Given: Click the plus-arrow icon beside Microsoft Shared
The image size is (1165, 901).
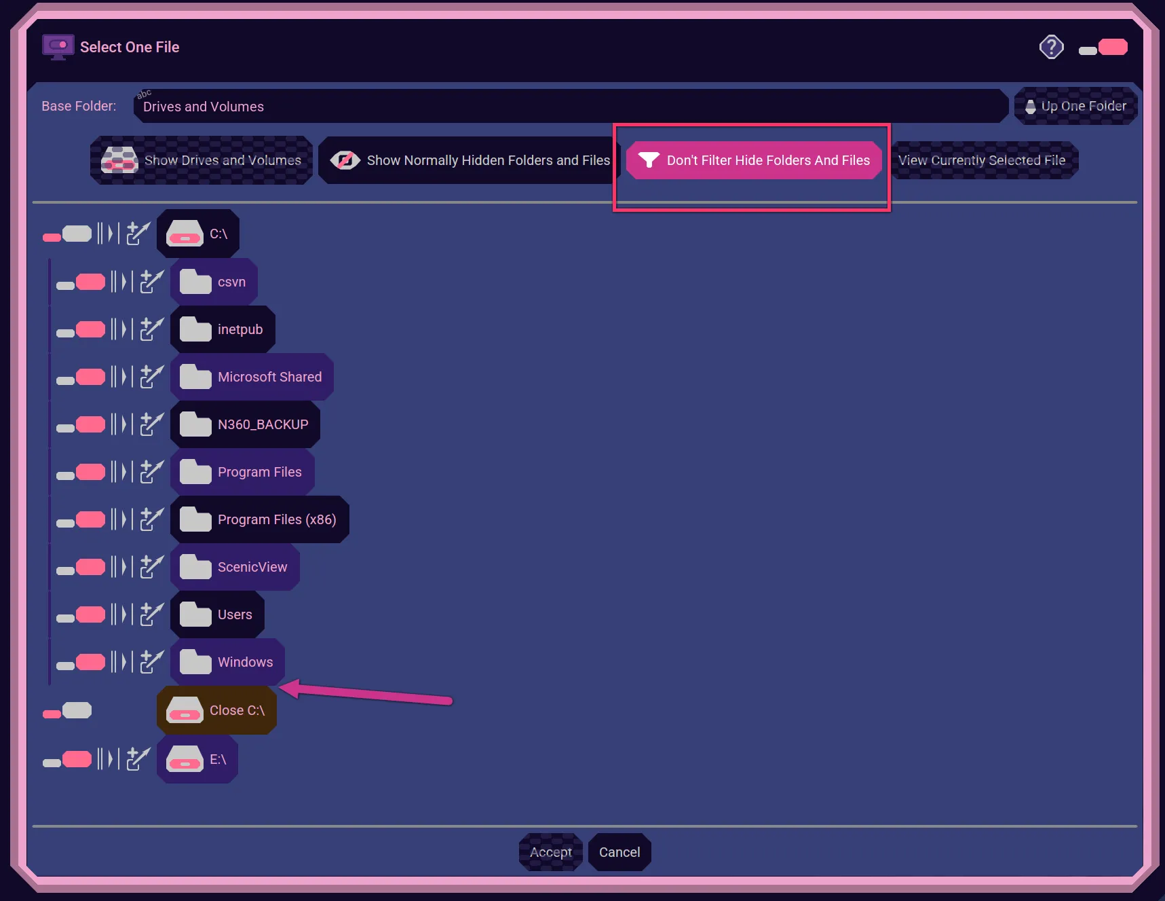Looking at the screenshot, I should pyautogui.click(x=152, y=376).
